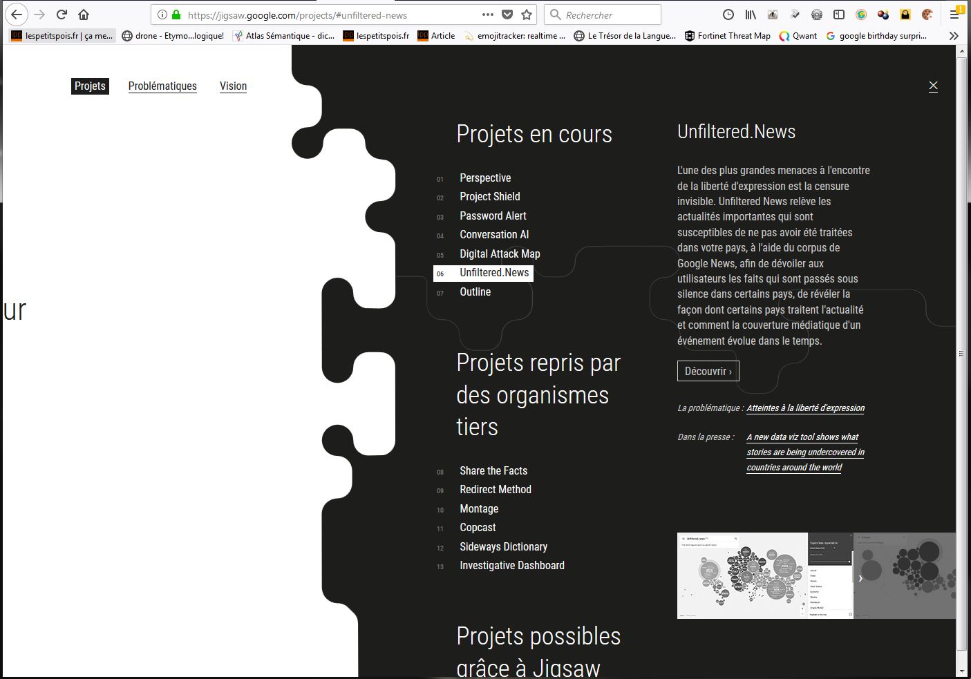Image resolution: width=971 pixels, height=679 pixels.
Task: Open the Firefox library
Action: click(x=751, y=15)
